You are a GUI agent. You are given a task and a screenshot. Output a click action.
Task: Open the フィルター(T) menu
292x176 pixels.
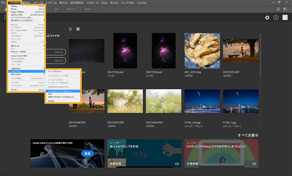[x=92, y=3]
